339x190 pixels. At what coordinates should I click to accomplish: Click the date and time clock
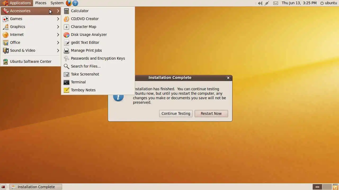click(x=299, y=3)
